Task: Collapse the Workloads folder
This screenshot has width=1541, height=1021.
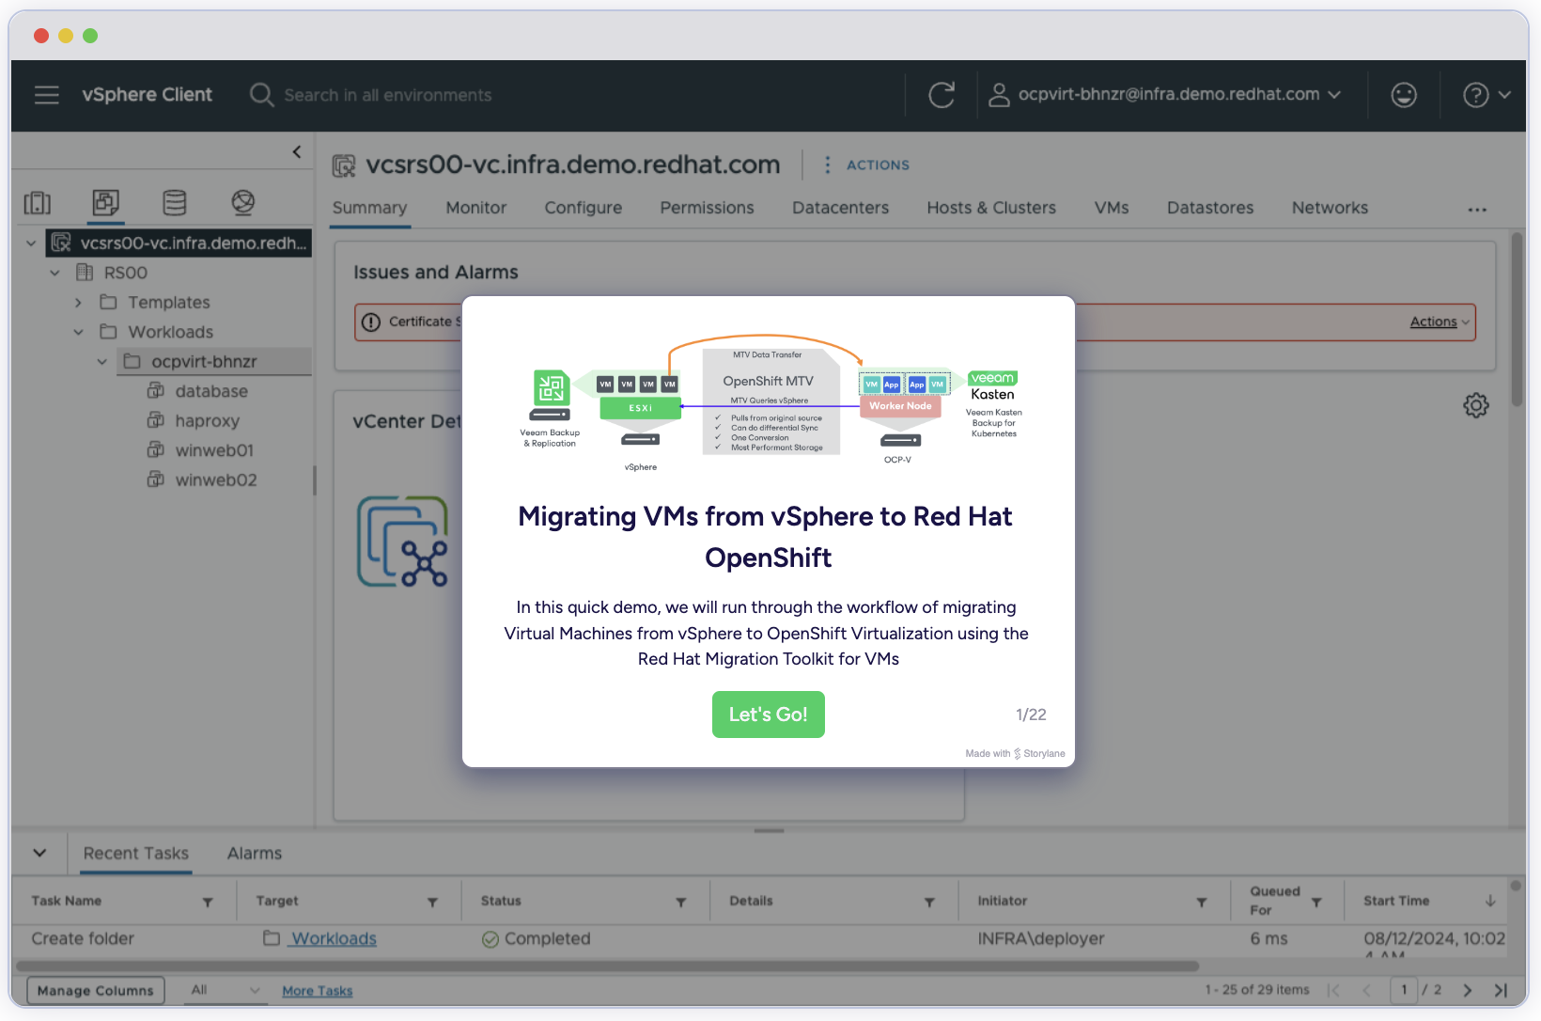Action: (79, 331)
